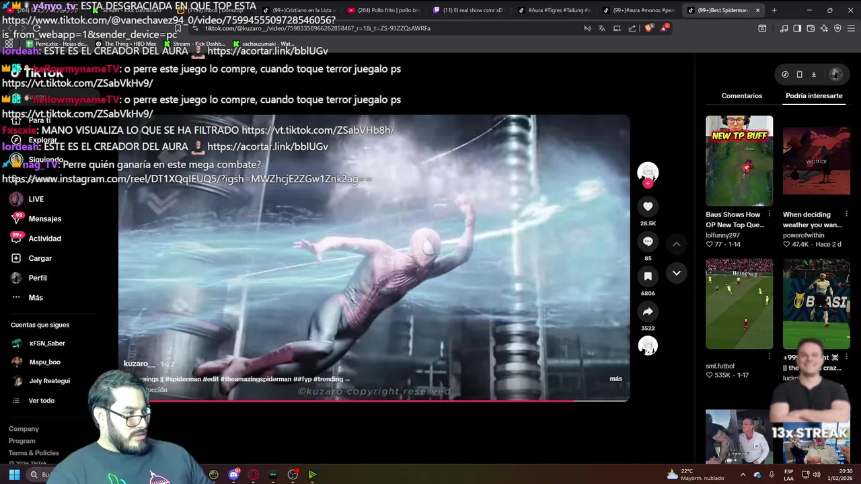Click the #theamazingspiderman hashtag
Image resolution: width=861 pixels, height=484 pixels.
[257, 379]
